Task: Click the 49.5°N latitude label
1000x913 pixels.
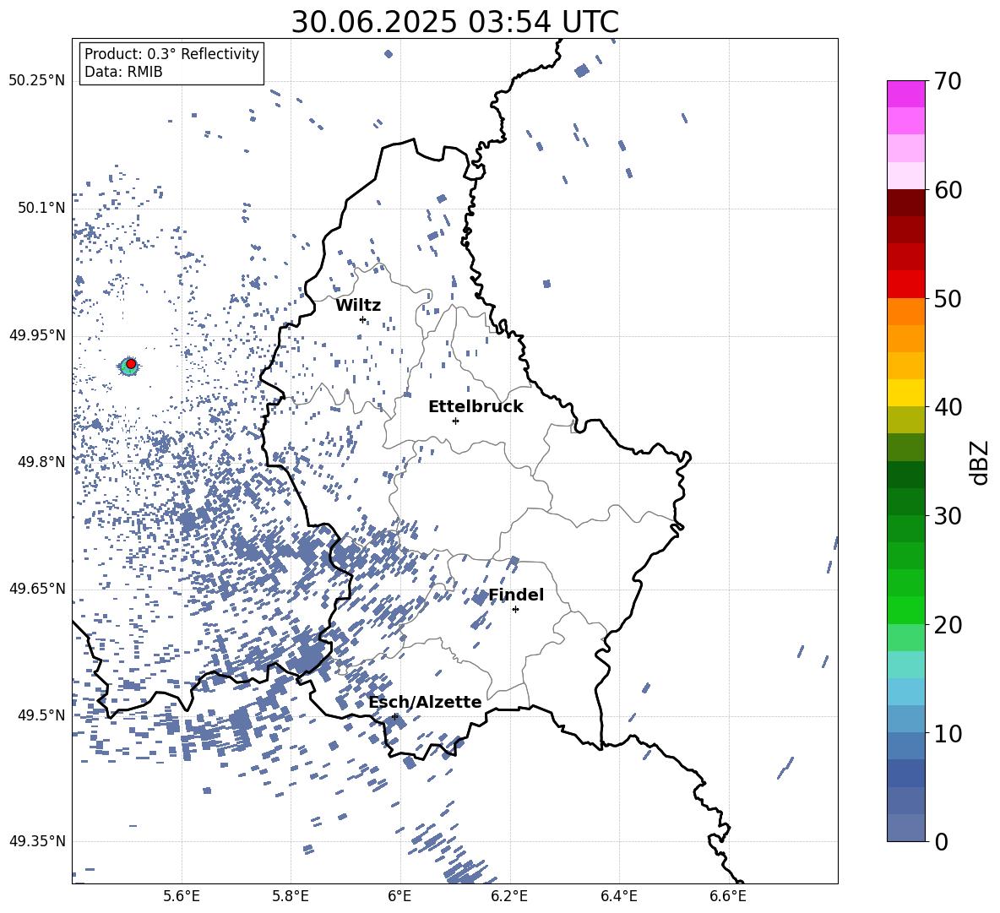Action: pyautogui.click(x=41, y=715)
